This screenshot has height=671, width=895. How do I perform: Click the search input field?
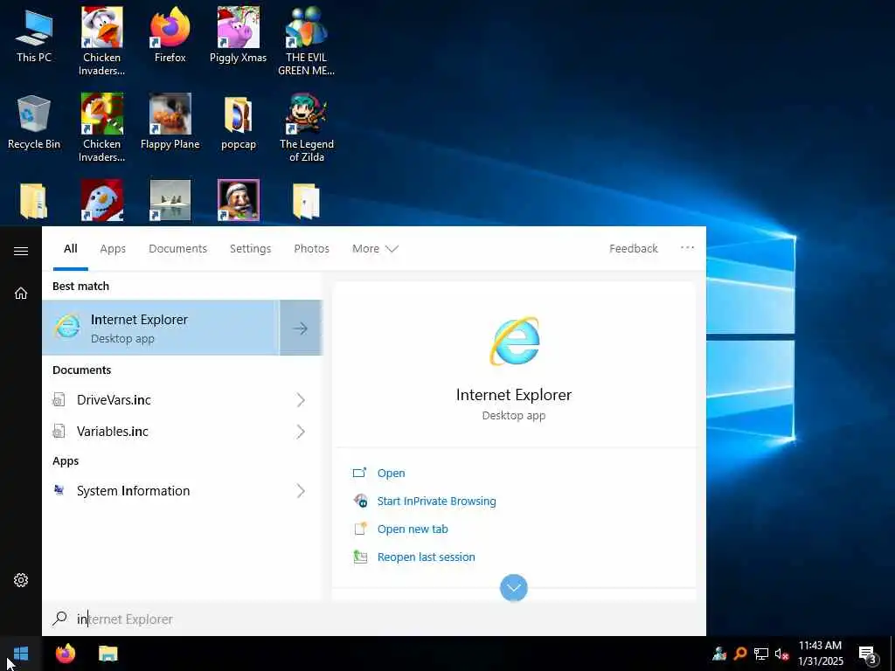click(374, 619)
